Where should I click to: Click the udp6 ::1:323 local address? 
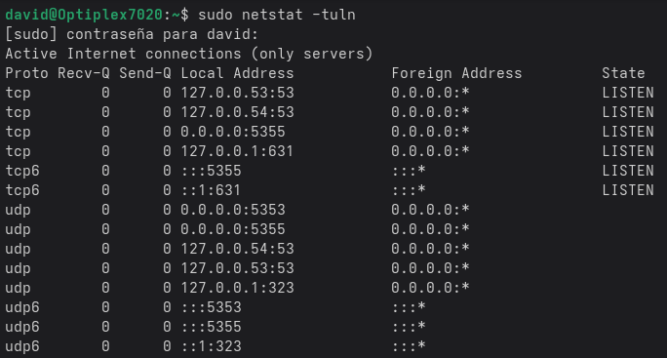click(211, 346)
